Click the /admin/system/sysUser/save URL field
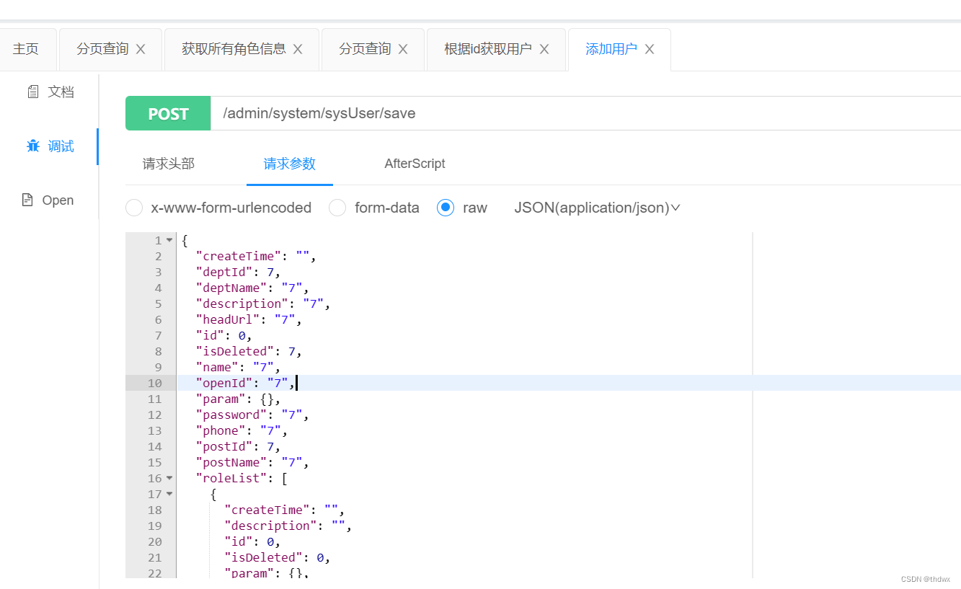The height and width of the screenshot is (589, 961). 585,113
